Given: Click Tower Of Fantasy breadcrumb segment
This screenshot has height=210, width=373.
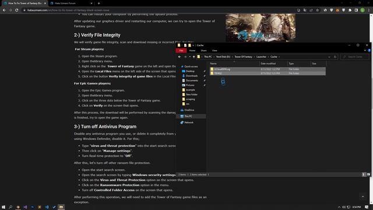Looking at the screenshot, I should [244, 57].
